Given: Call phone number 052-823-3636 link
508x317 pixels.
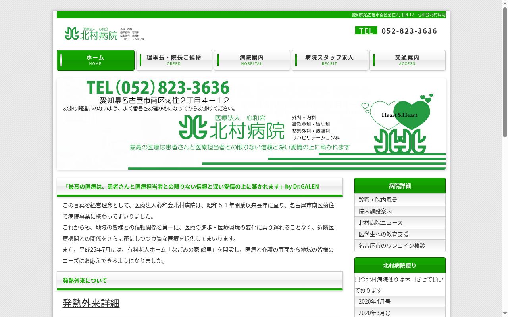Looking at the screenshot, I should coord(409,31).
